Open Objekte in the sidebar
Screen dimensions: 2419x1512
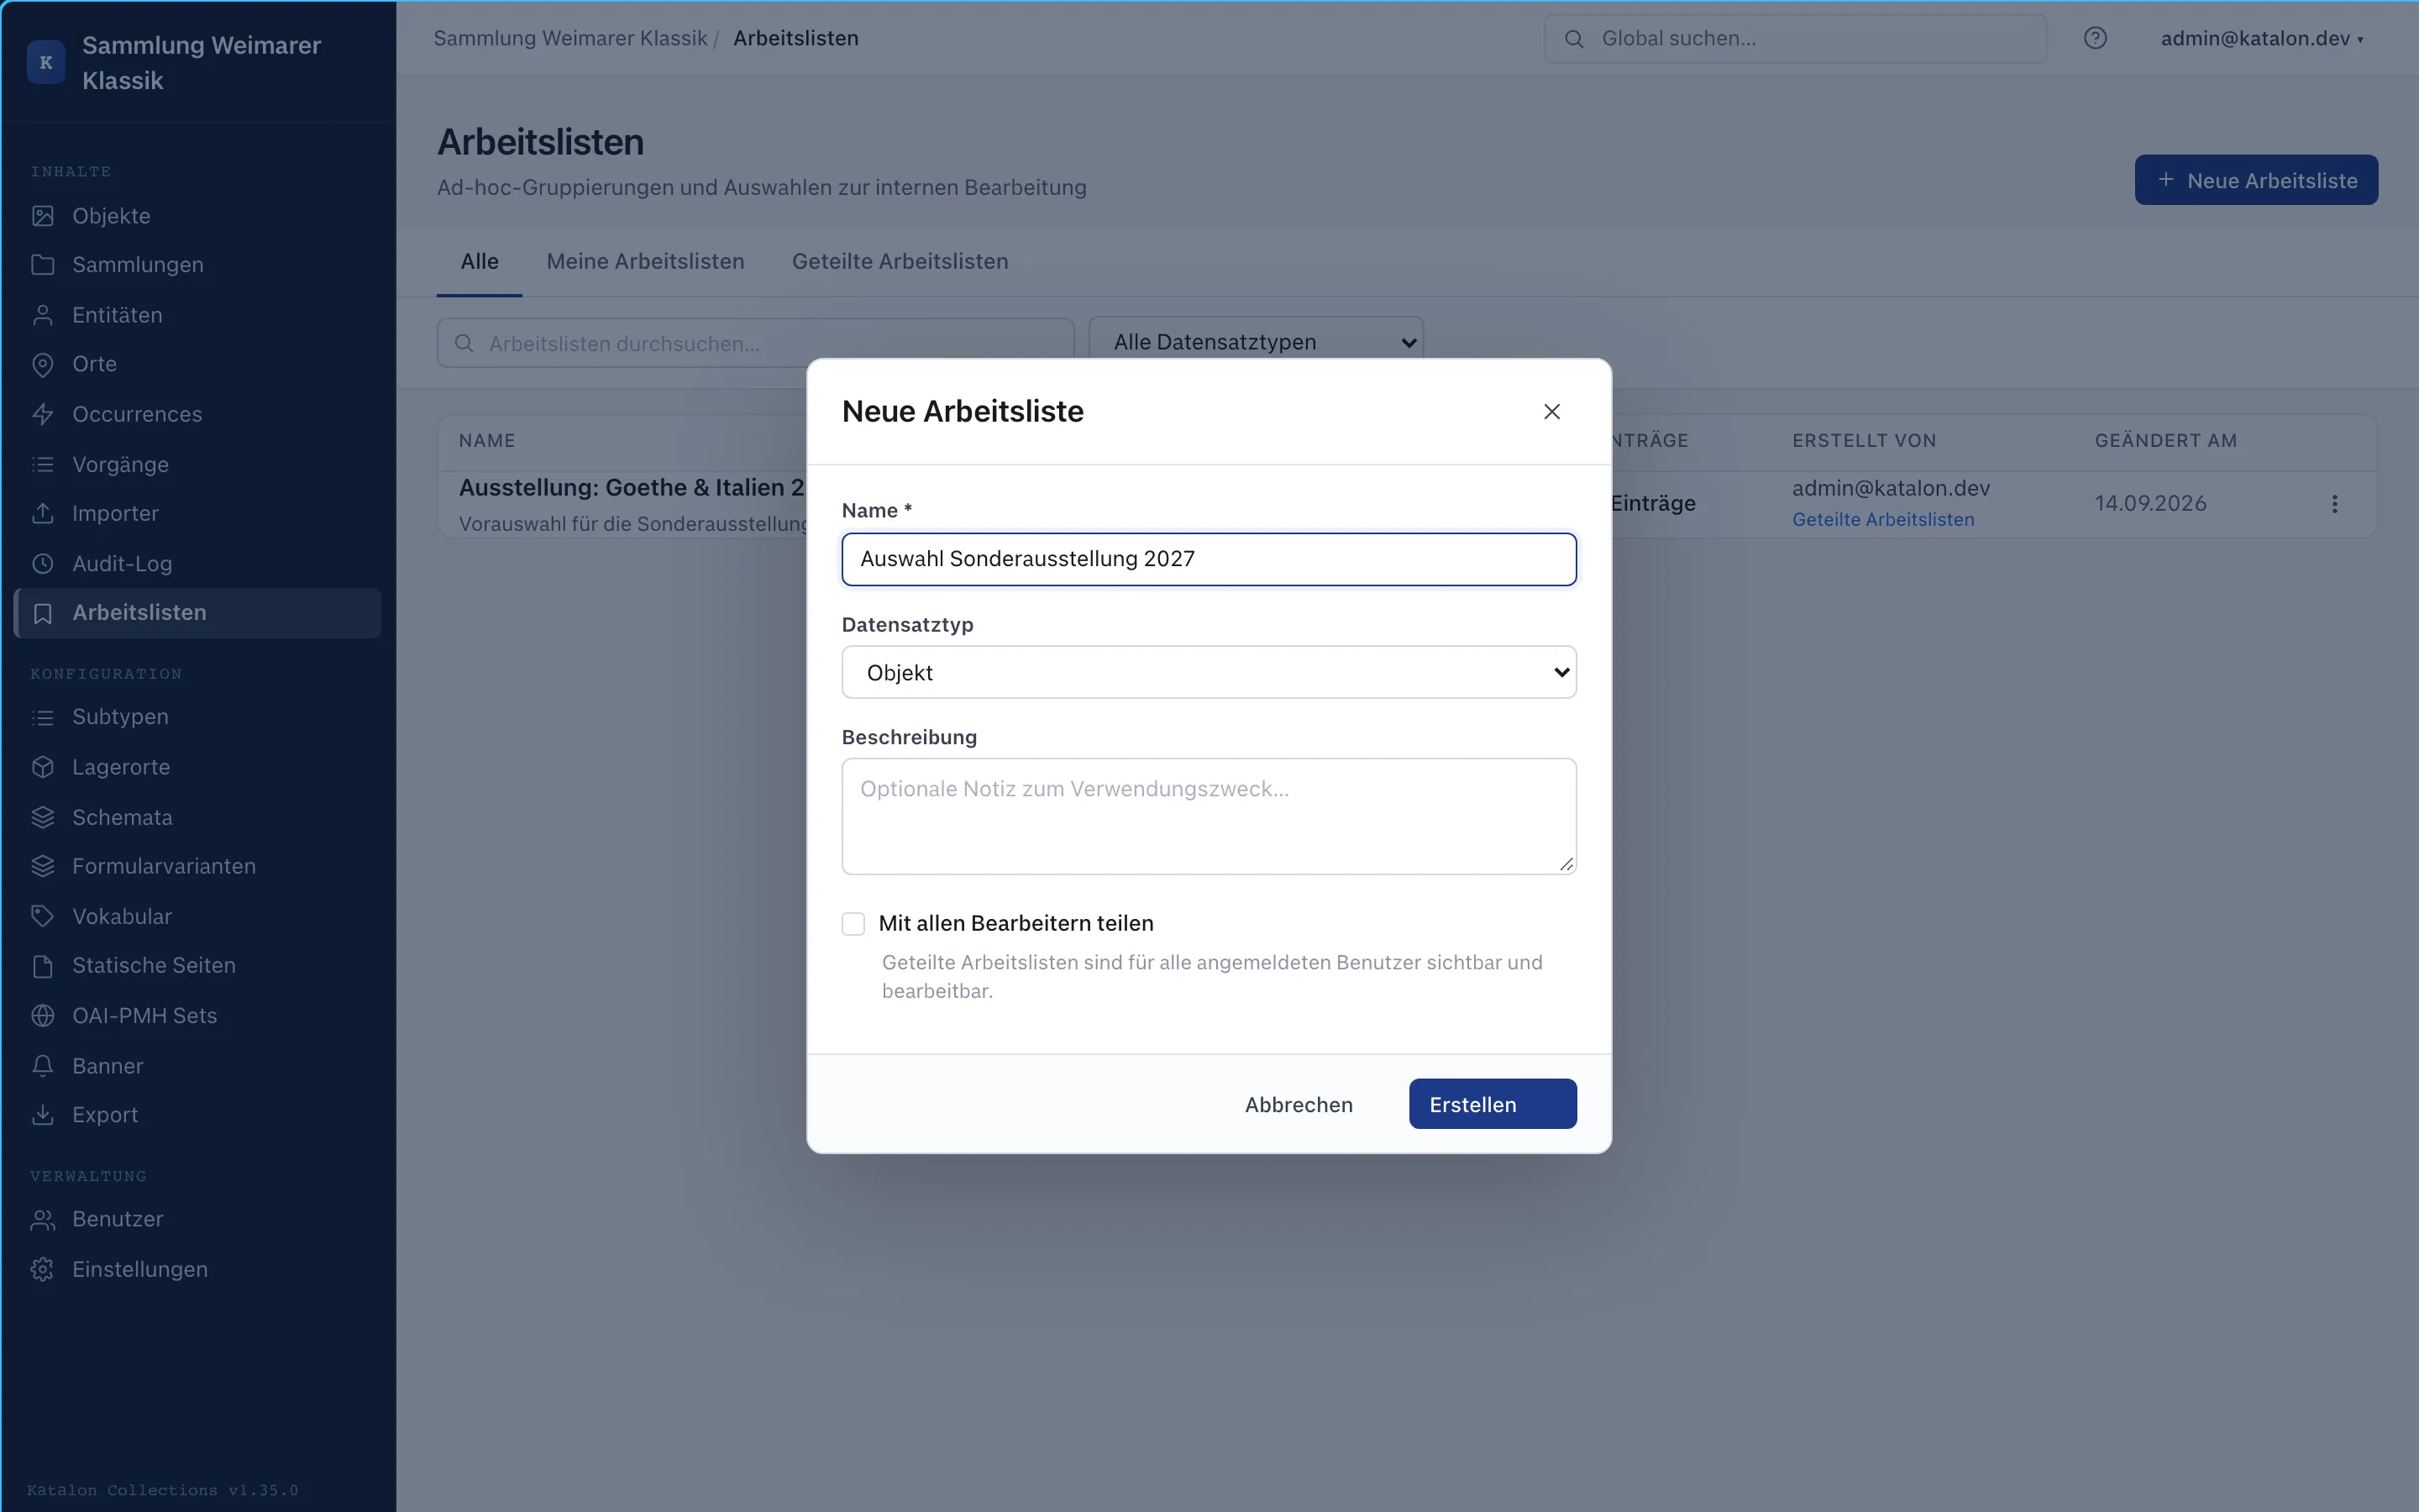(x=197, y=216)
